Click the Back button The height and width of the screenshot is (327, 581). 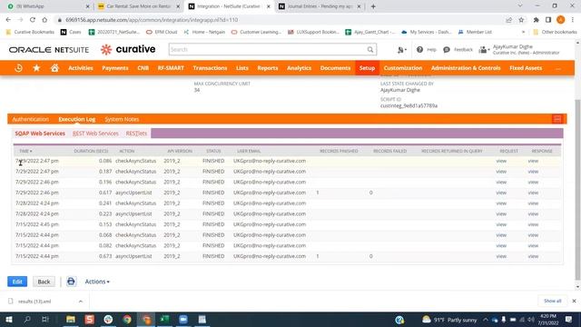coord(44,282)
